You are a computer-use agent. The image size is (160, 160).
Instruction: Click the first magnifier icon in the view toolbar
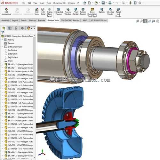click(137, 21)
